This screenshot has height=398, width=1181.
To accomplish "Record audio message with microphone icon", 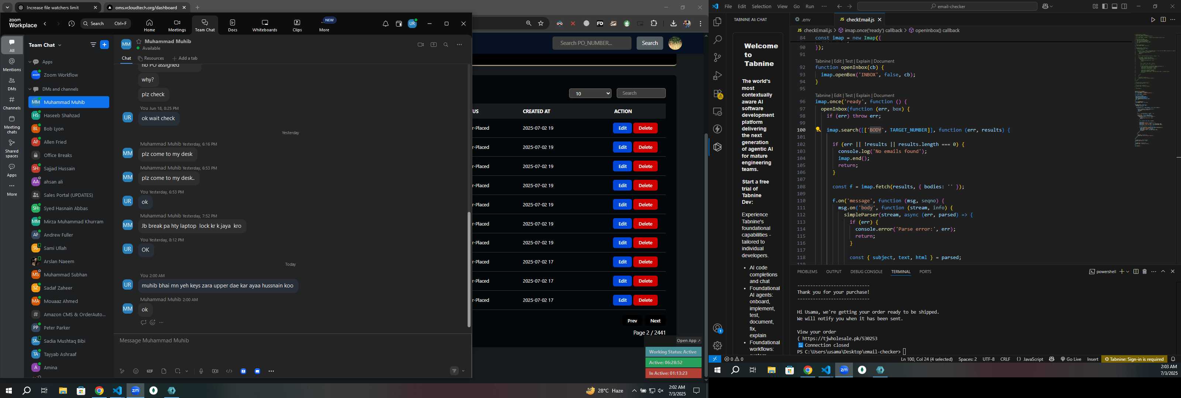I will [201, 371].
